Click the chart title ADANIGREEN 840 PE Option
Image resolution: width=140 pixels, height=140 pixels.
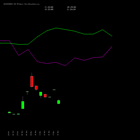(x=13, y=4)
